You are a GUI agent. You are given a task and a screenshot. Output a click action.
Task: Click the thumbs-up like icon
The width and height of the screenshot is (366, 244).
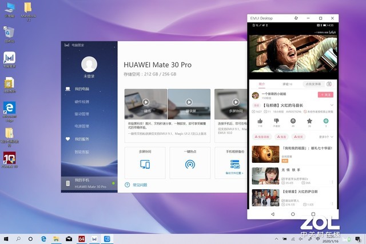coord(260,121)
